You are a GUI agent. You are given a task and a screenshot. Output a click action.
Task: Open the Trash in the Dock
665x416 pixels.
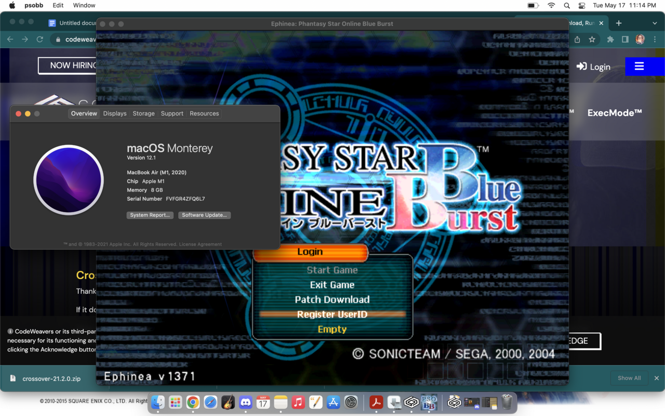pyautogui.click(x=507, y=402)
